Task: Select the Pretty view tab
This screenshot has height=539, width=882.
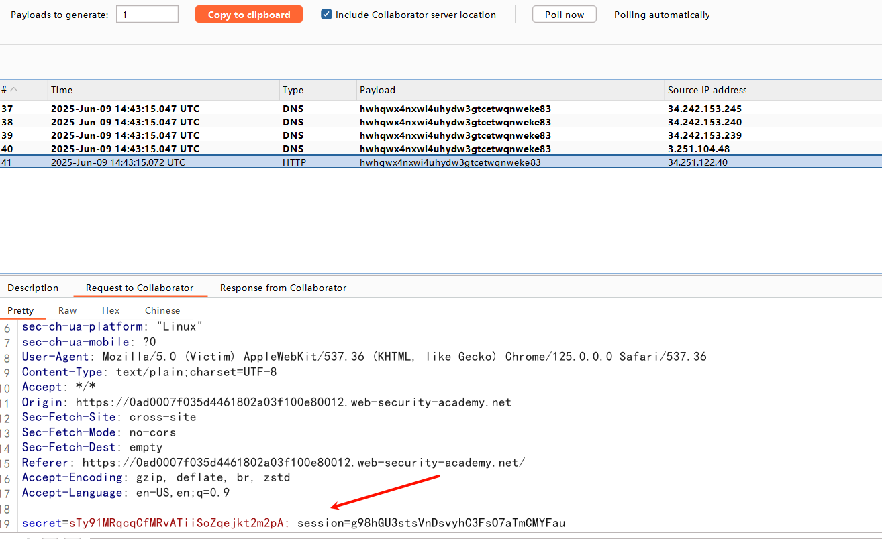Action: [21, 310]
